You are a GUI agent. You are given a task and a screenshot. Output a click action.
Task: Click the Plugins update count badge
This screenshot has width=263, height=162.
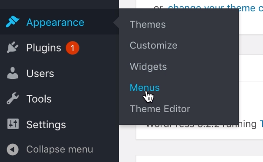(x=72, y=48)
